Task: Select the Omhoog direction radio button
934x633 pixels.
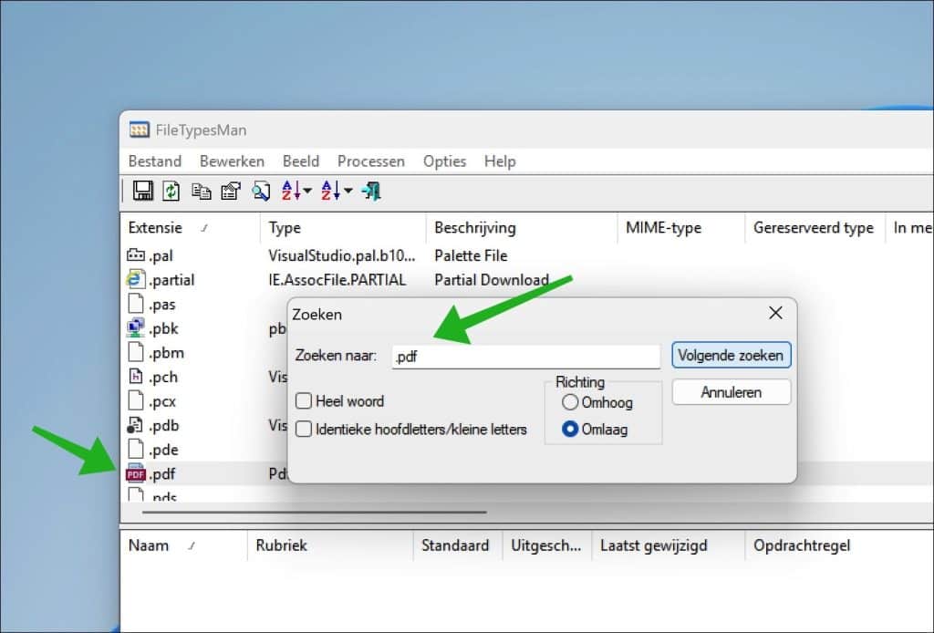Action: point(570,402)
